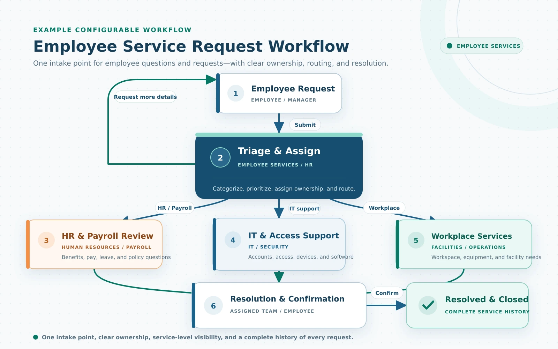Click the 'One intake point for employee questions' subtitle
The height and width of the screenshot is (349, 558).
(x=211, y=63)
